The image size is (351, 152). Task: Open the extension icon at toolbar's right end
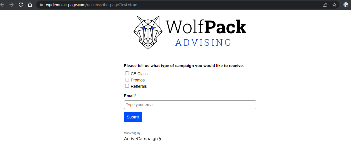346,5
